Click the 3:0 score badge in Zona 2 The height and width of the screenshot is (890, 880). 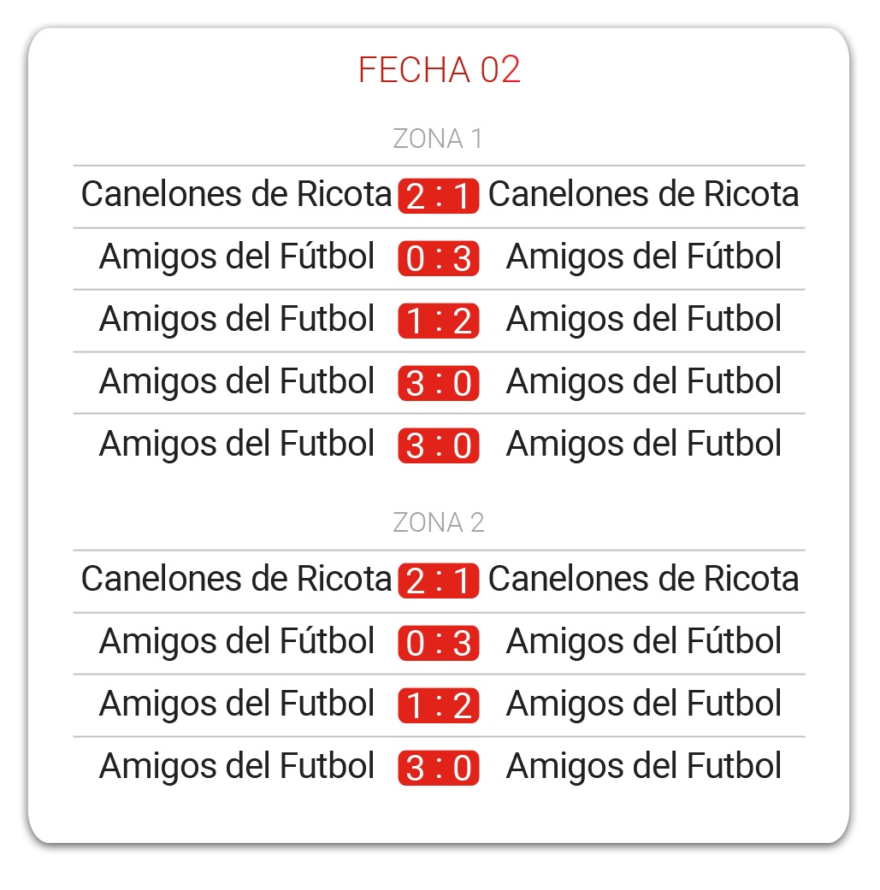(439, 768)
